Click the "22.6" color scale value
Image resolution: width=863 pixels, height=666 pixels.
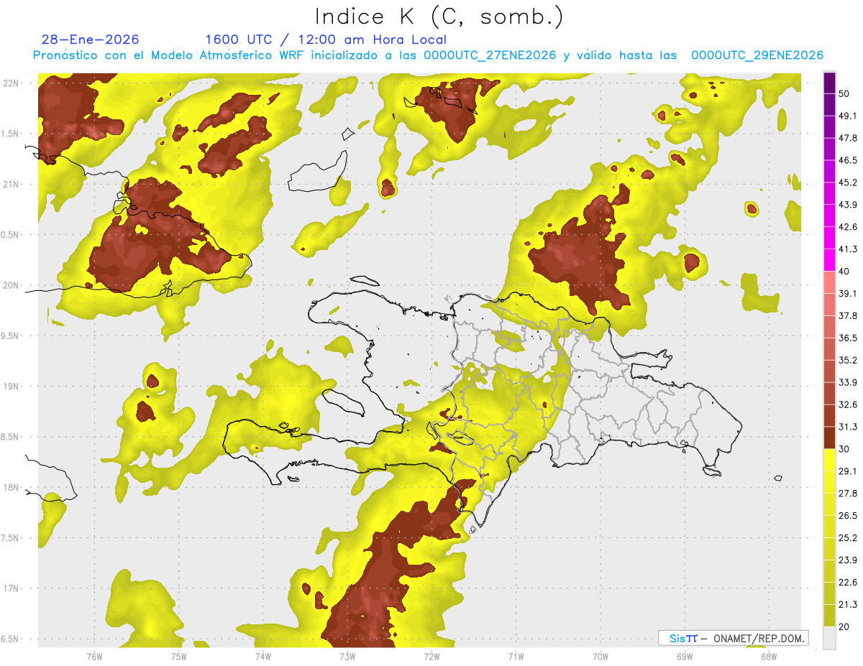pos(847,582)
